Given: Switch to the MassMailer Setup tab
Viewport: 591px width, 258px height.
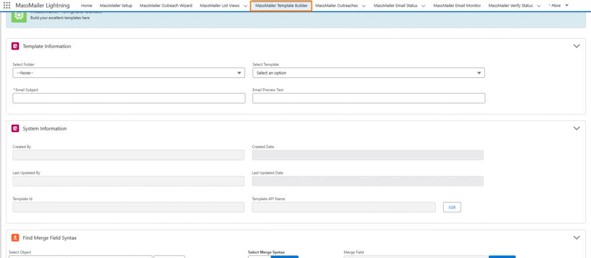Looking at the screenshot, I should click(x=115, y=6).
